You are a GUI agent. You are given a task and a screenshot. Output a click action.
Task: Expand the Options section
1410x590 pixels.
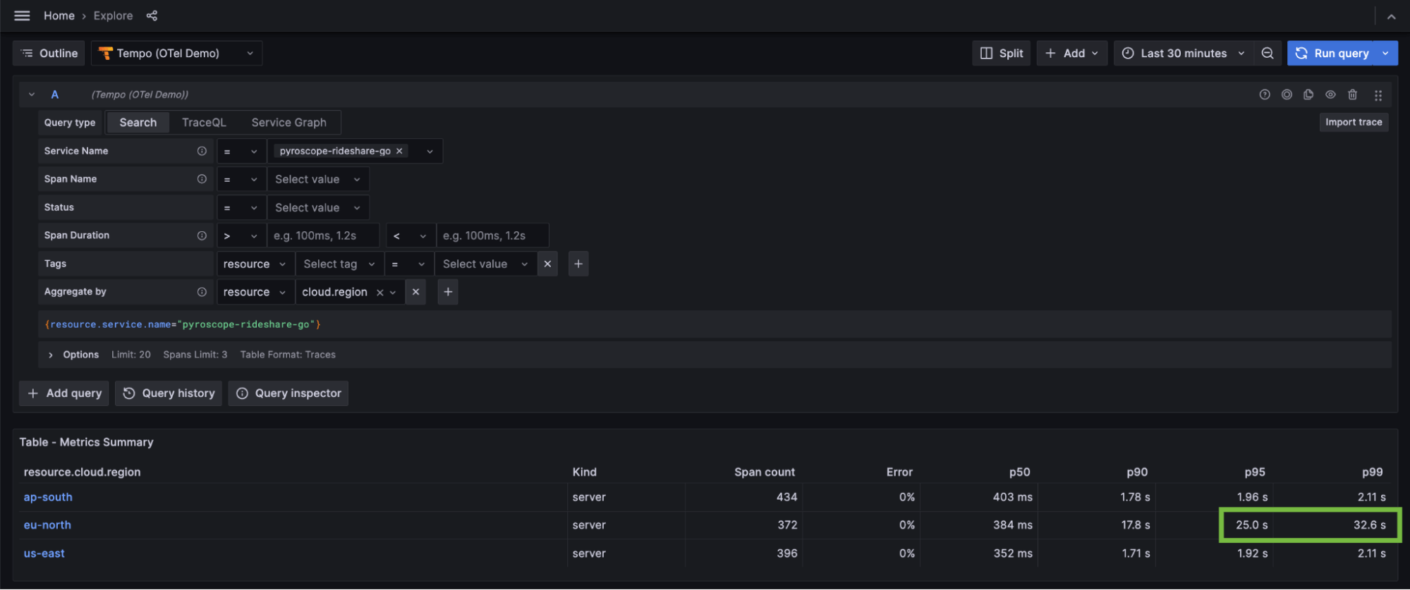pos(51,355)
